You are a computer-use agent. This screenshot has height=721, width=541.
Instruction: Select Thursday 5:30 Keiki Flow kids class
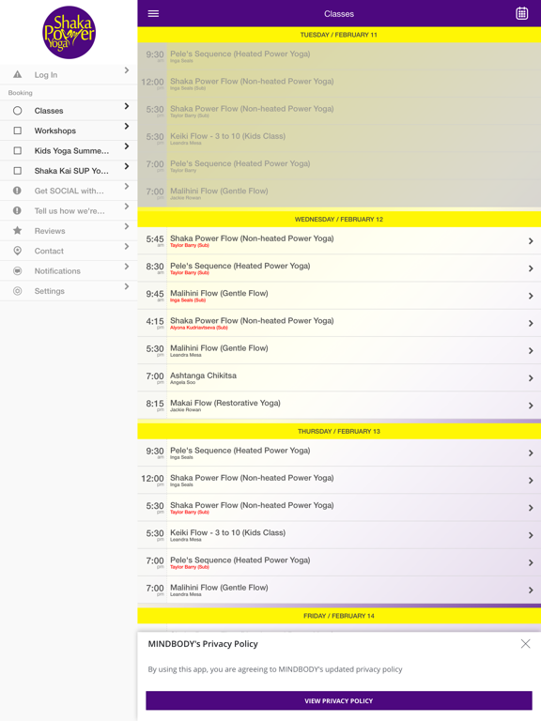[339, 535]
